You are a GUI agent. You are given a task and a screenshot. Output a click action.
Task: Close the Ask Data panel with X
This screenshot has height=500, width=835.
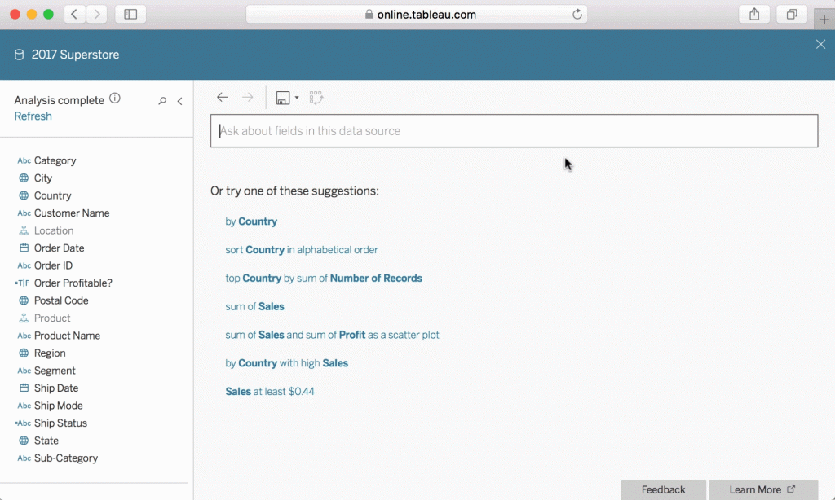pos(820,44)
